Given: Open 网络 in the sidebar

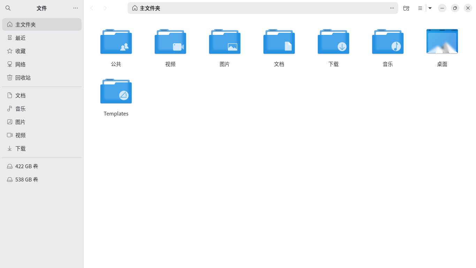Looking at the screenshot, I should click(x=20, y=64).
